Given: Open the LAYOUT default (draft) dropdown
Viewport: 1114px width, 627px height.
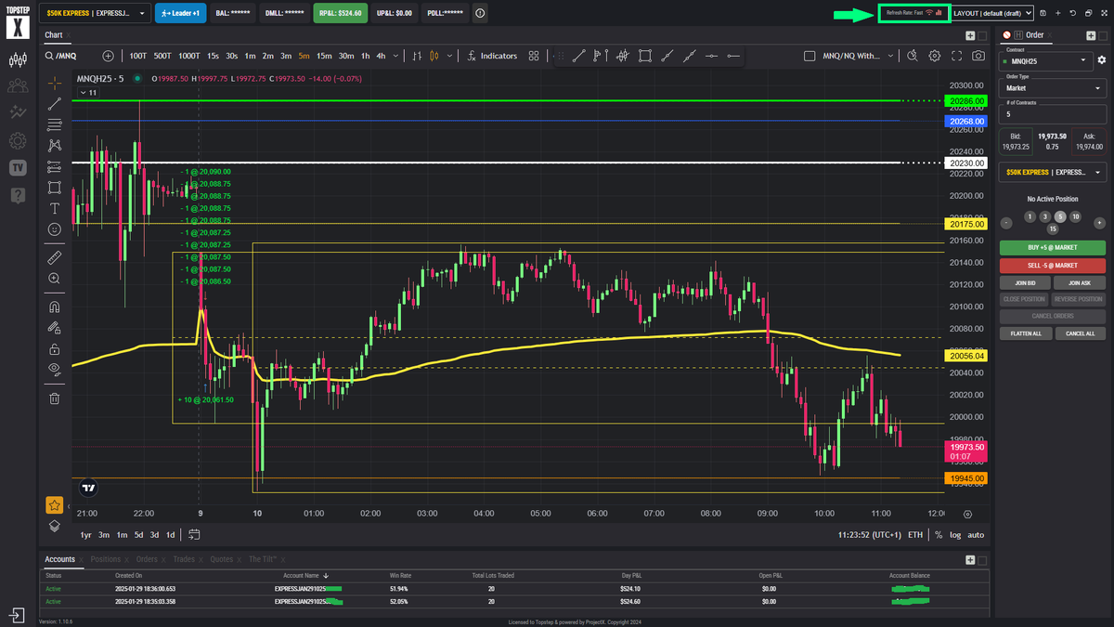Looking at the screenshot, I should click(x=992, y=14).
